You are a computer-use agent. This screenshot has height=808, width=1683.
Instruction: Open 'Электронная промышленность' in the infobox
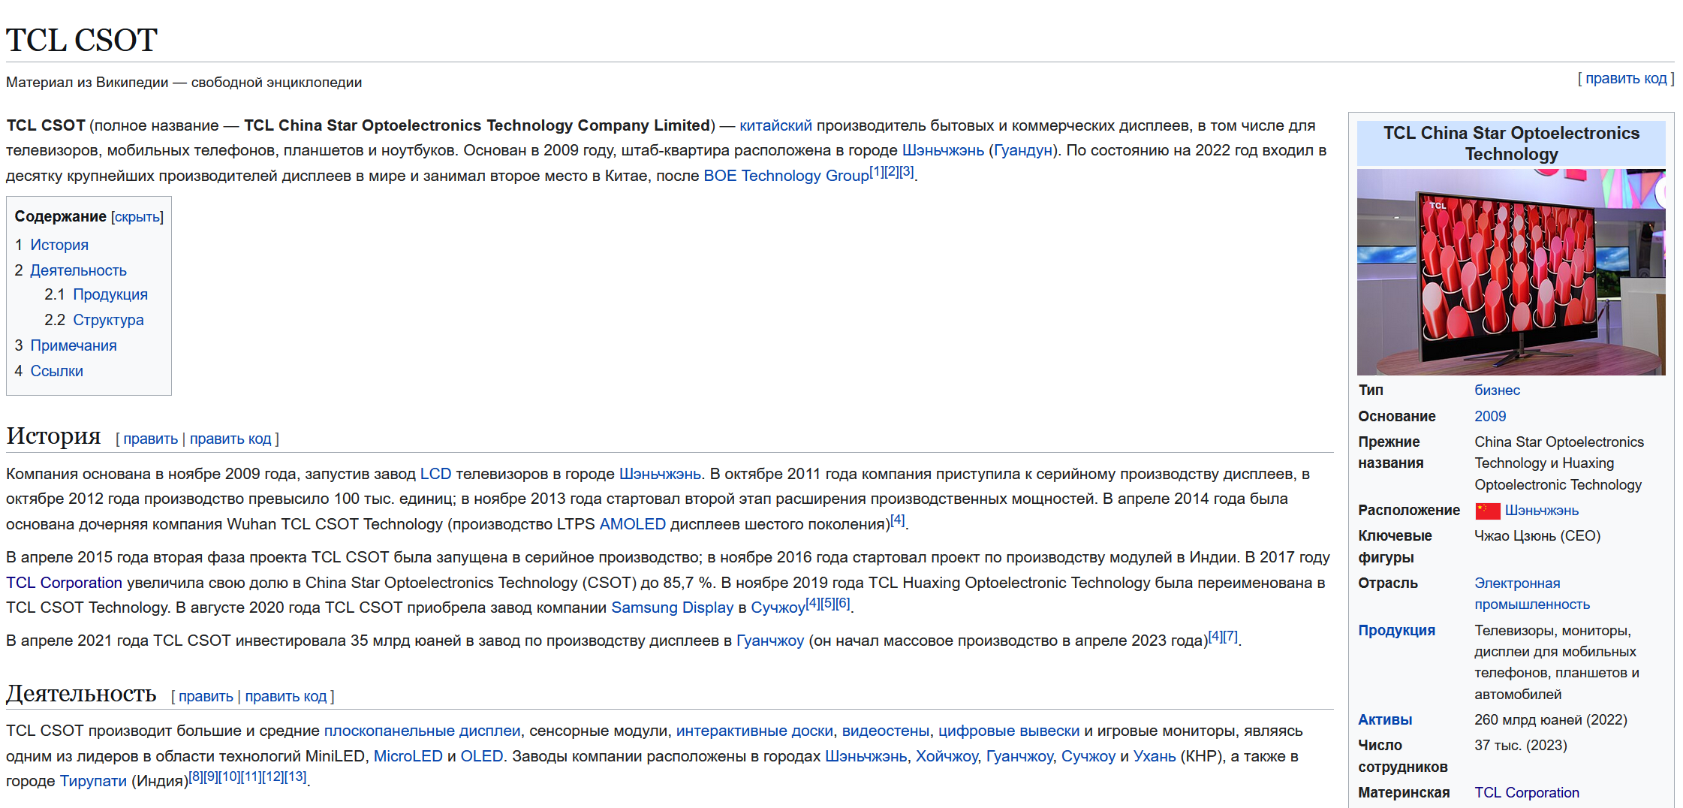[x=1531, y=594]
